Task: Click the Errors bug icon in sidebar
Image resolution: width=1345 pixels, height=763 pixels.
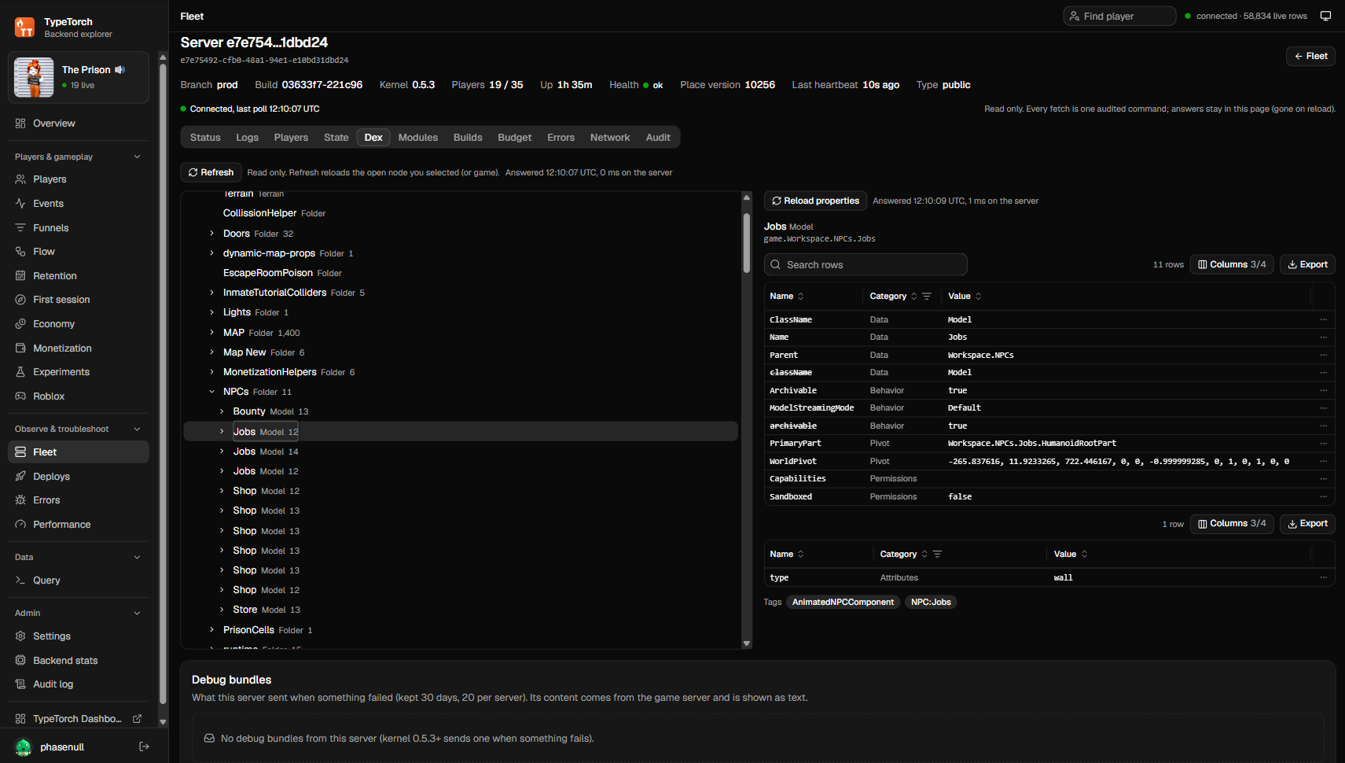Action: pyautogui.click(x=20, y=500)
